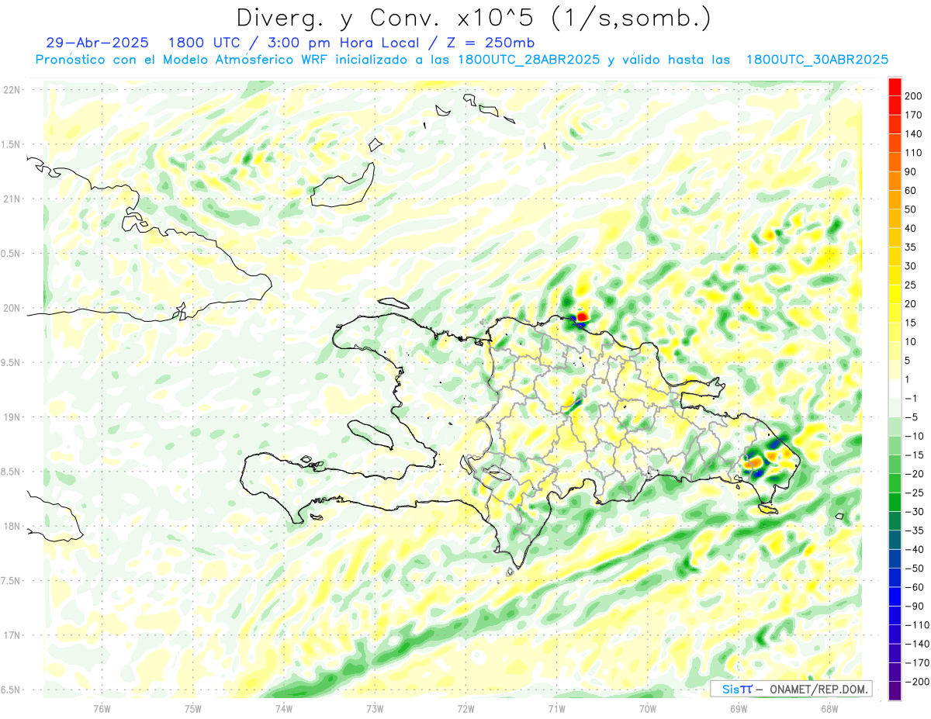The height and width of the screenshot is (719, 931).
Task: Click the 9.5N latitude label
Action: click(x=11, y=362)
